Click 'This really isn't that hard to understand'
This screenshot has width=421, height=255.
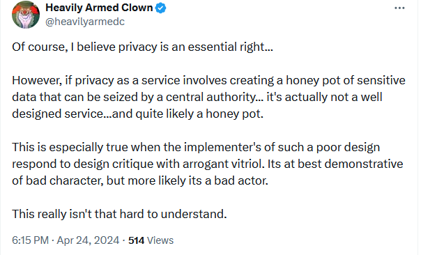point(119,214)
